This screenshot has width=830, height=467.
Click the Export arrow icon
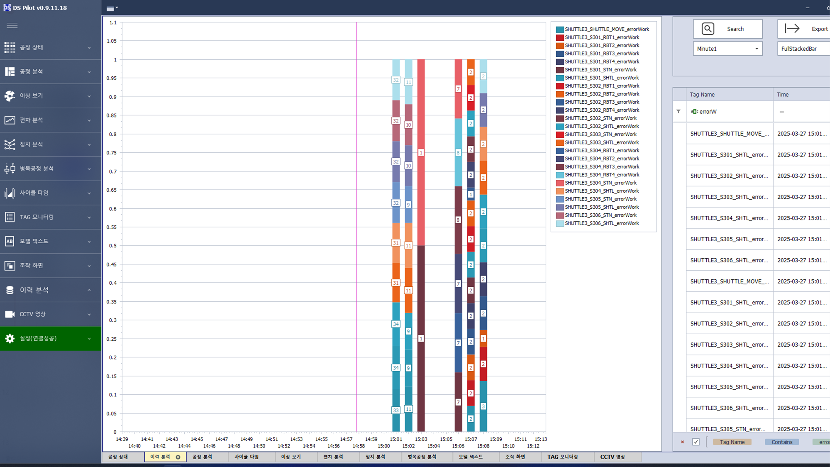point(792,29)
